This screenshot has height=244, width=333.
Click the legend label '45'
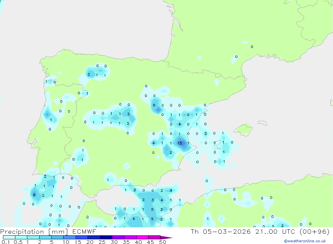pos(151,242)
